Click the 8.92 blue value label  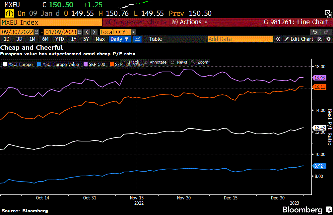319,166
